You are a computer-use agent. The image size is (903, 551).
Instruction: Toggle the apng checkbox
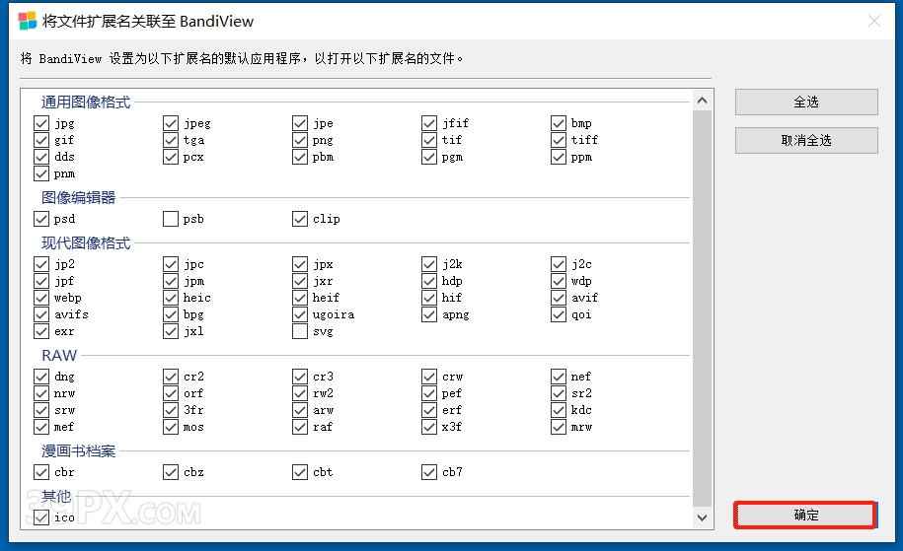429,314
